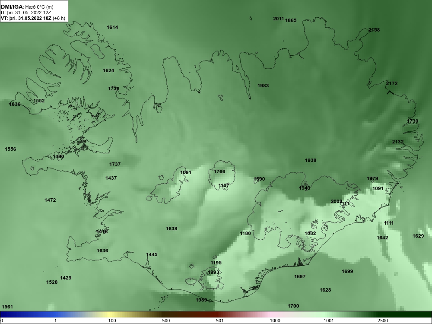Click the 1989 height label

click(201, 300)
